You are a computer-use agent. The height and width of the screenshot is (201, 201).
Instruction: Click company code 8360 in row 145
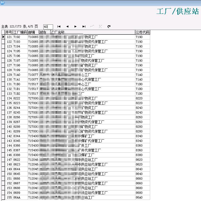(x=139, y=150)
